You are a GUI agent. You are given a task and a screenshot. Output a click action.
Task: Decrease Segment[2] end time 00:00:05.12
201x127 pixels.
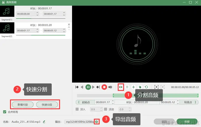(x=64, y=32)
